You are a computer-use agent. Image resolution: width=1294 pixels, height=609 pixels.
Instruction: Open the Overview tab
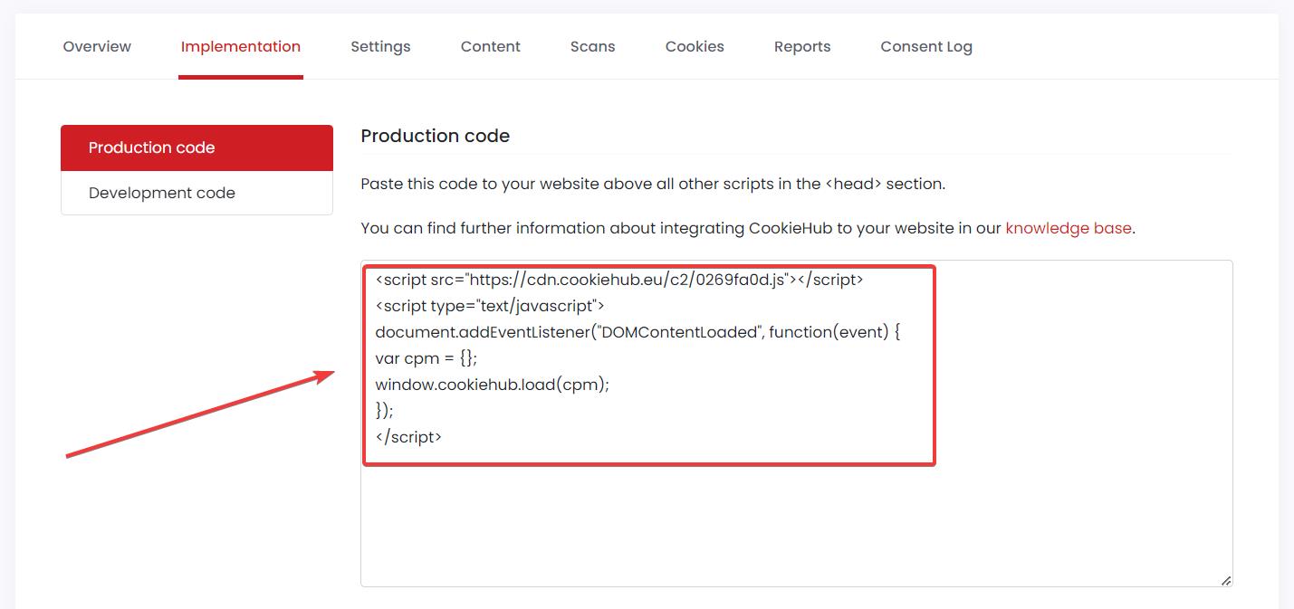coord(97,47)
